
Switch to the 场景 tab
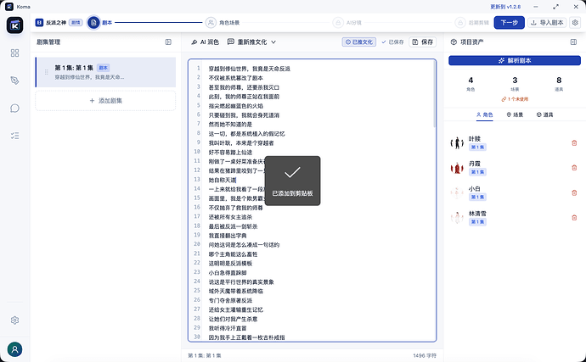[x=515, y=115]
